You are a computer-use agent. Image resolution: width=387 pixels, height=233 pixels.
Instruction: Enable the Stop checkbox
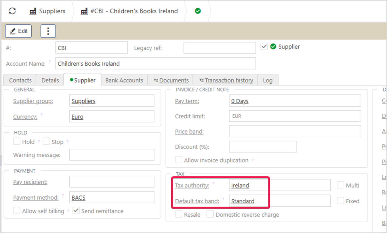click(46, 142)
